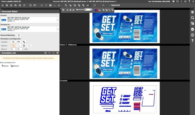Image resolution: width=195 pixels, height=115 pixels.
Task: Click the rotate view icon in top toolbar
Action: (30, 5)
